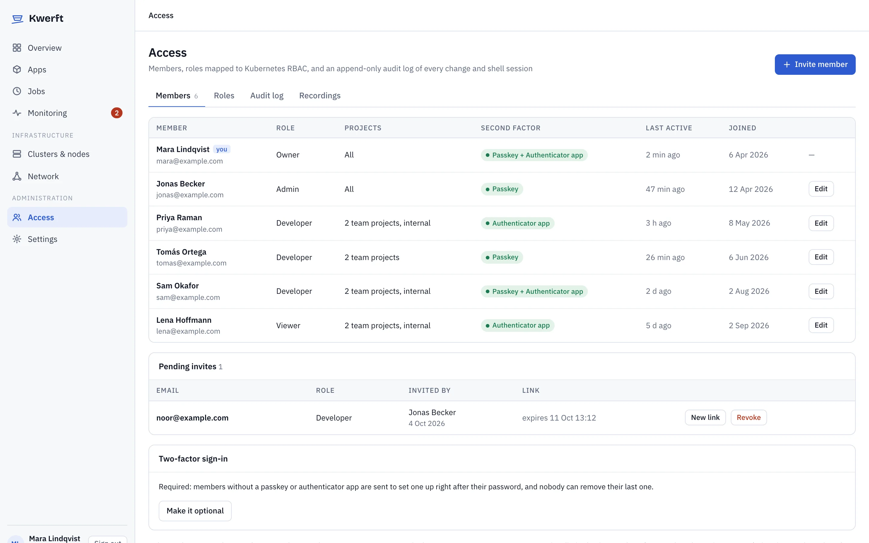869x543 pixels.
Task: Edit member Priya Raman
Action: point(821,223)
